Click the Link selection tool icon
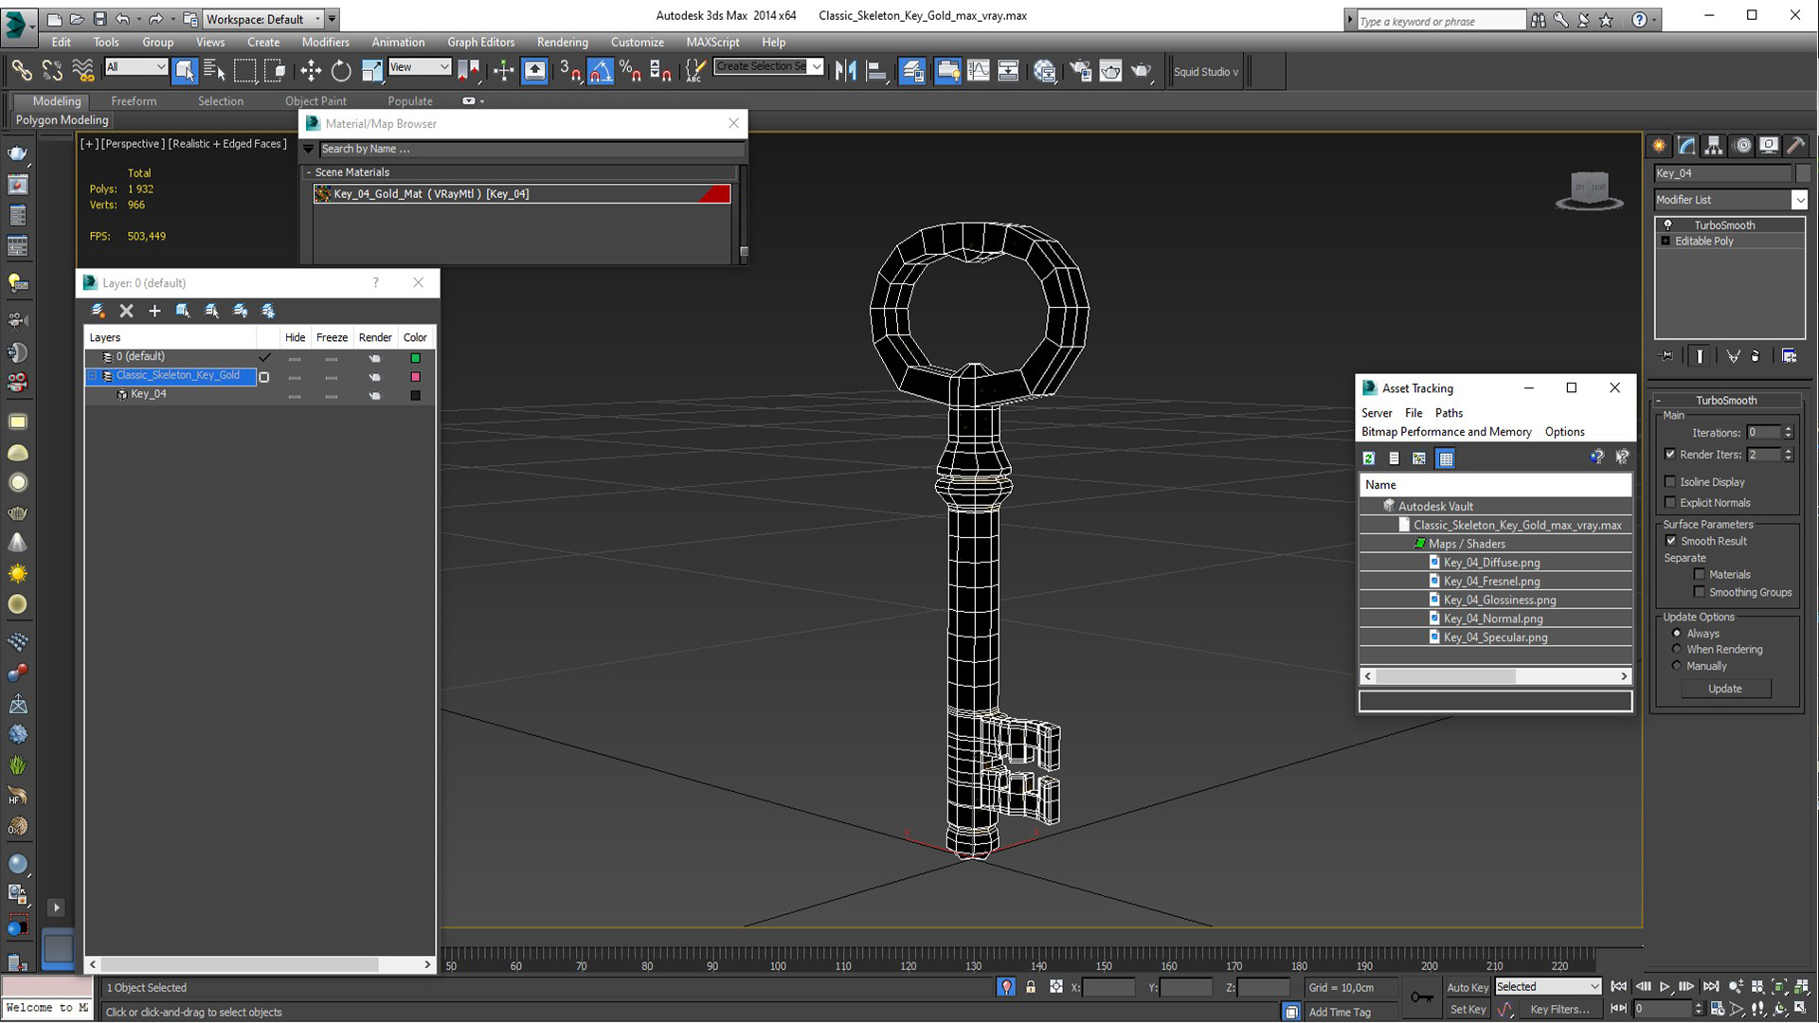Screen dimensions: 1819x1023 pos(21,71)
